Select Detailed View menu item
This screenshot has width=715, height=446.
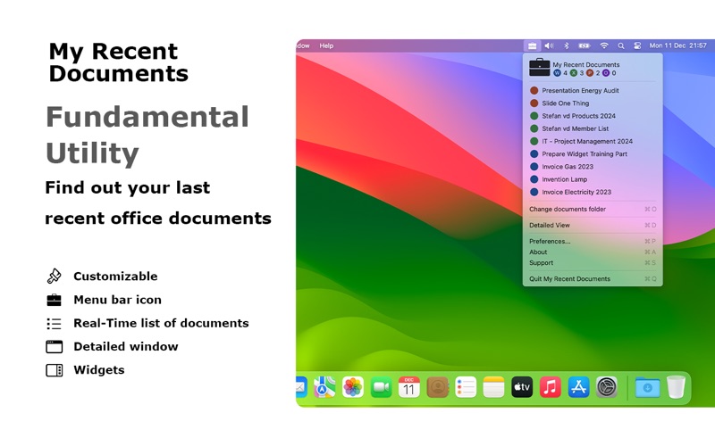tap(593, 226)
